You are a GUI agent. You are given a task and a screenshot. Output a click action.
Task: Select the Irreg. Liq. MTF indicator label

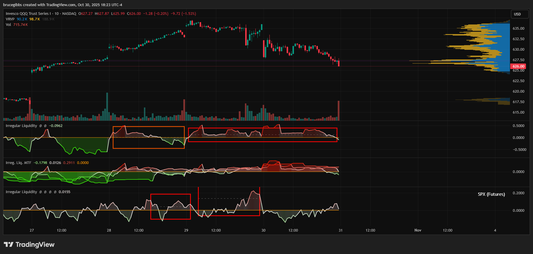pyautogui.click(x=18, y=163)
